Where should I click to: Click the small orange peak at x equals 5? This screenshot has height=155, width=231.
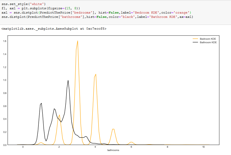click(x=113, y=129)
